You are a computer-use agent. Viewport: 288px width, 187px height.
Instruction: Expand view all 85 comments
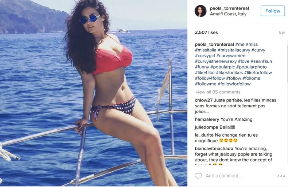point(218,92)
